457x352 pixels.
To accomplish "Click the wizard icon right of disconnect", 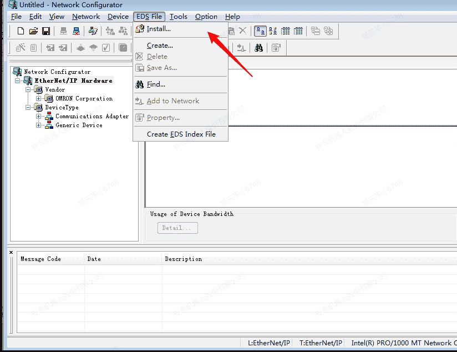I will point(93,31).
